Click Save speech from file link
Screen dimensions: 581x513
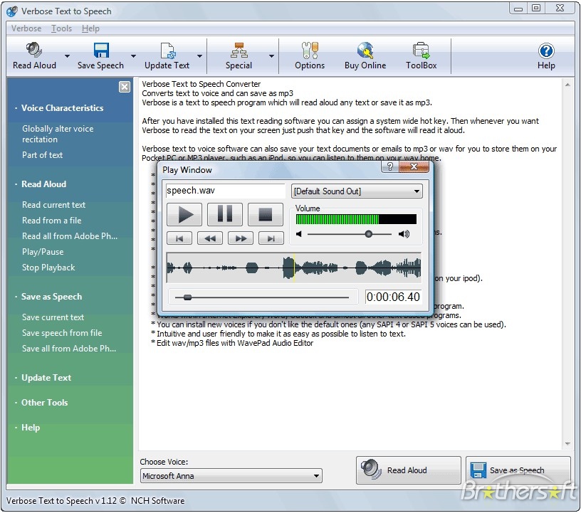62,333
